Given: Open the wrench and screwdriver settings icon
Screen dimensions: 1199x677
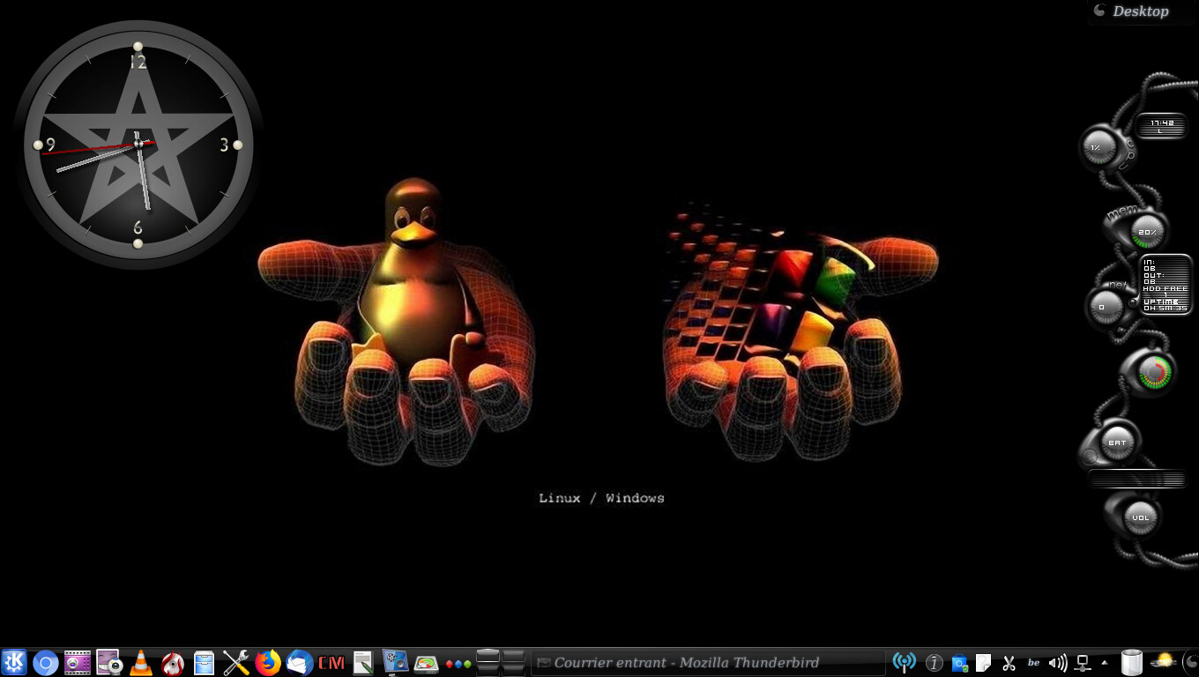Looking at the screenshot, I should (236, 662).
